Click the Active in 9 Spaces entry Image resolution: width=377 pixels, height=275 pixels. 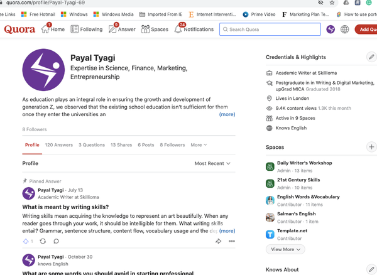[x=295, y=118]
